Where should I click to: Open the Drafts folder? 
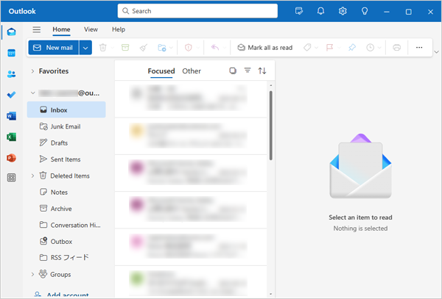(x=66, y=143)
